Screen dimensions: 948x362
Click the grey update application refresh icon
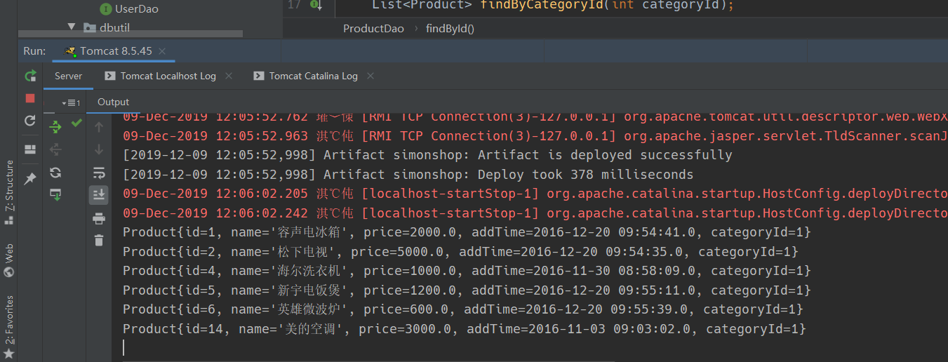(30, 121)
